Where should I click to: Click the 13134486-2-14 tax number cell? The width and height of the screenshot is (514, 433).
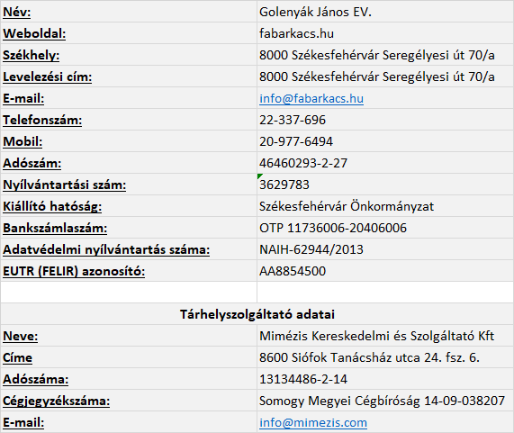tap(385, 379)
